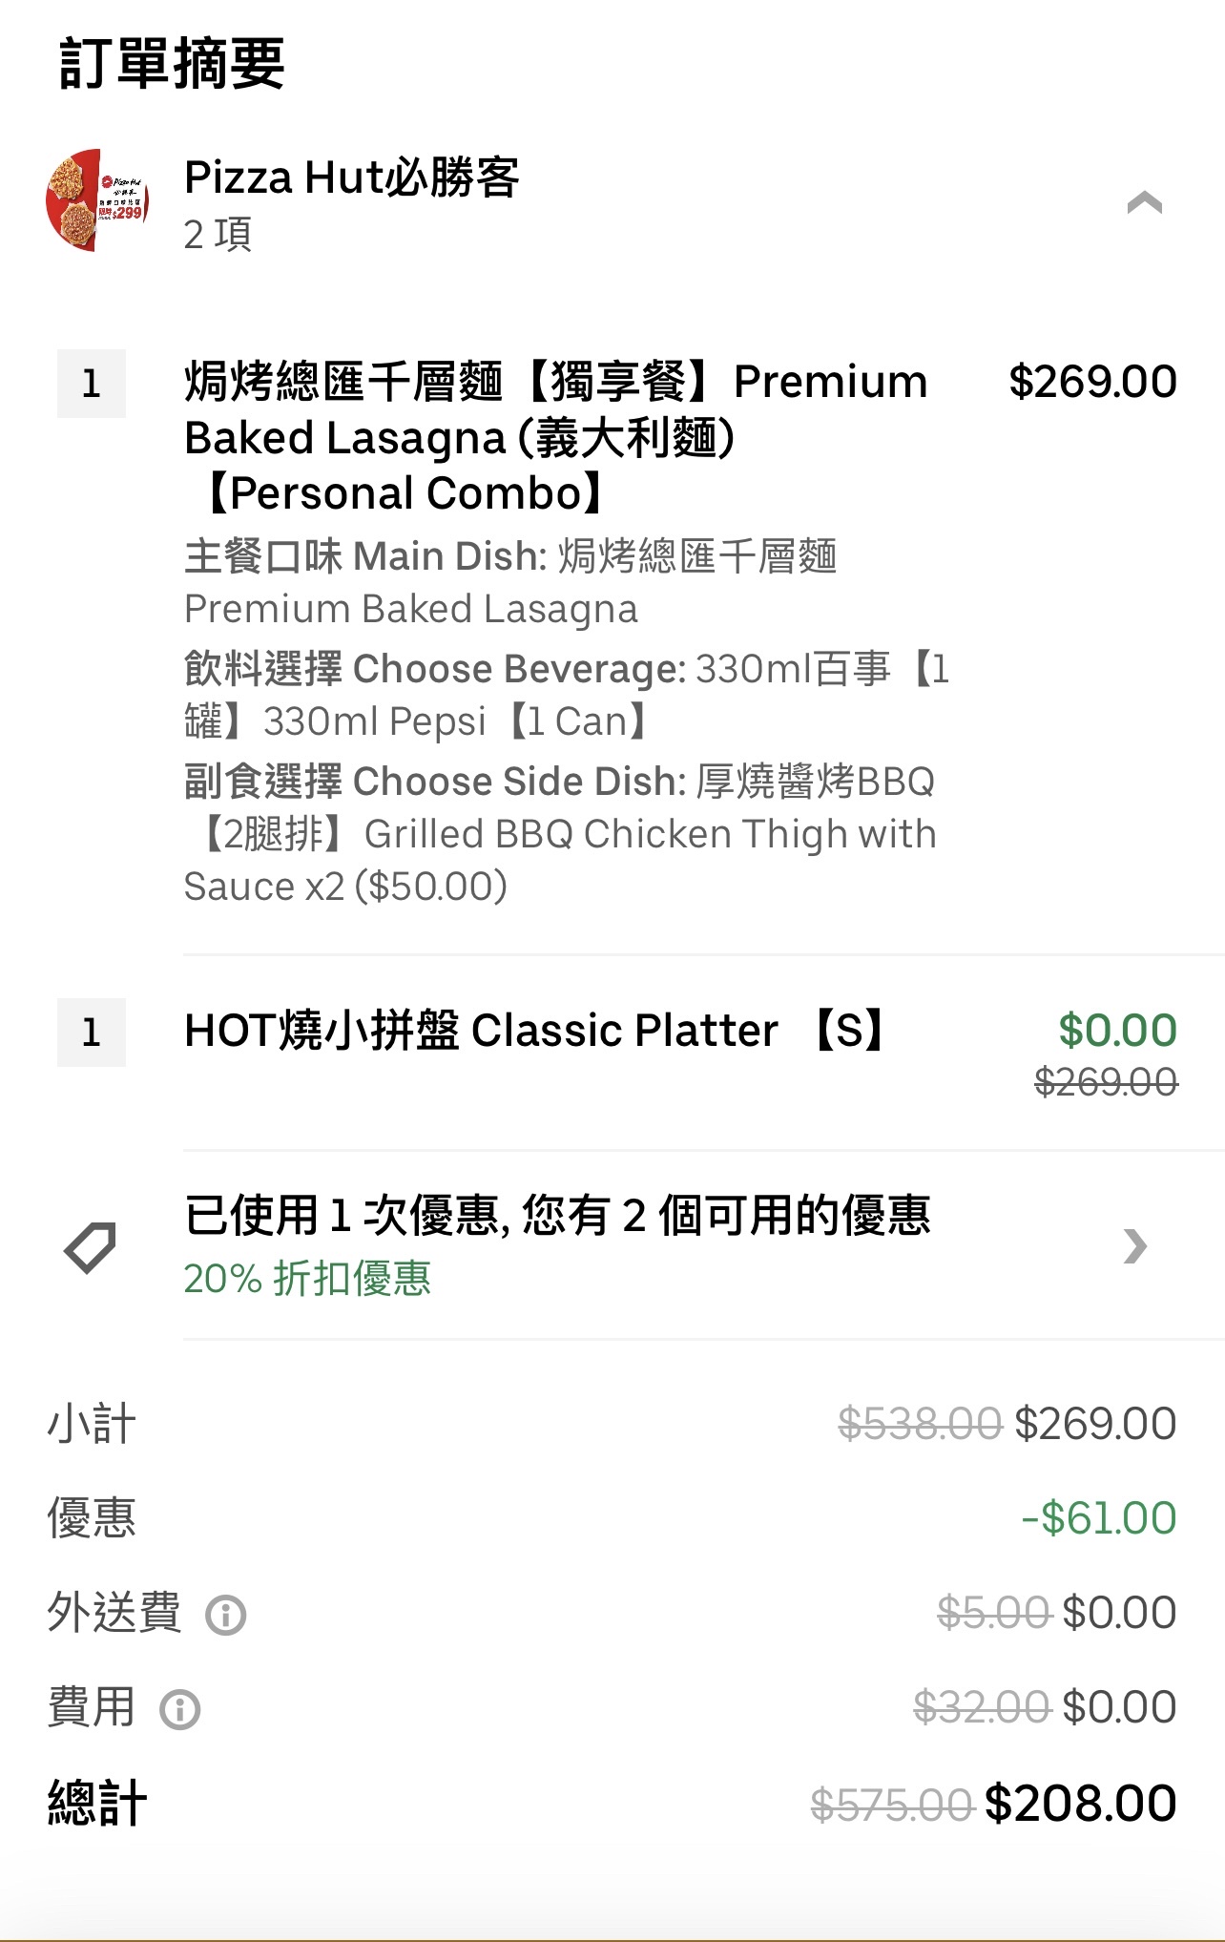Viewport: 1225px width, 1942px height.
Task: Select the Premium Baked Lasagna item title
Action: (x=555, y=437)
